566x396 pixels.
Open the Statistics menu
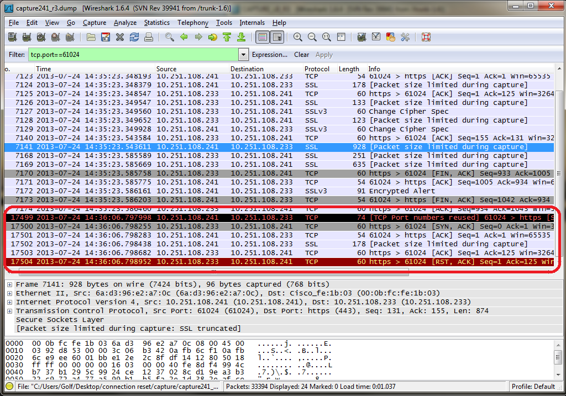click(x=156, y=22)
